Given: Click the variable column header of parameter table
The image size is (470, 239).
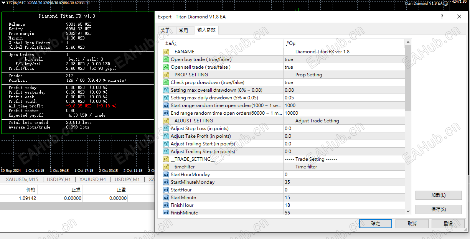Looking at the screenshot, I should click(223, 43).
